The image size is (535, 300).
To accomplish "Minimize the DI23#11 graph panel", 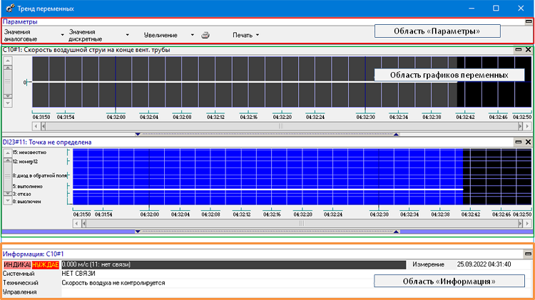I will (x=519, y=142).
